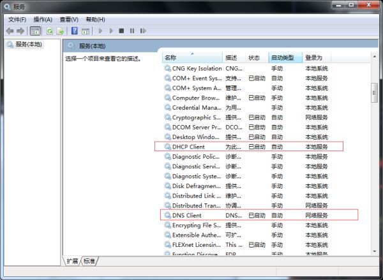Screen dimensions: 383x280
Task: Click the Back arrow in toolbar
Action: tap(10, 31)
